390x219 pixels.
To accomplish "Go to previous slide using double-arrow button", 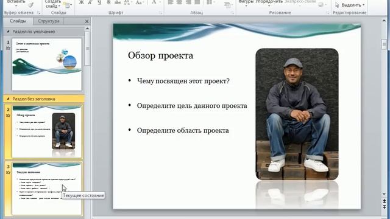I will click(385, 201).
